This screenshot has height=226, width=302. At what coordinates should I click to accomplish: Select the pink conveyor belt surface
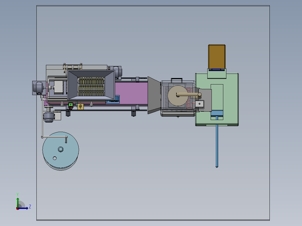(131, 93)
